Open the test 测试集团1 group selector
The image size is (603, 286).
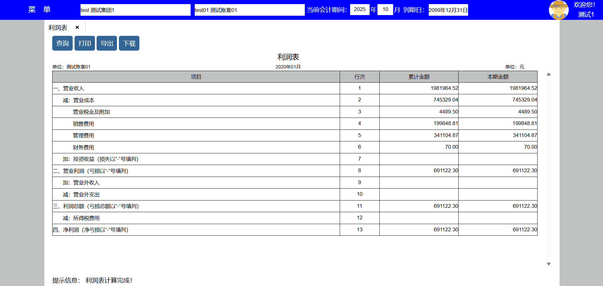[x=135, y=10]
